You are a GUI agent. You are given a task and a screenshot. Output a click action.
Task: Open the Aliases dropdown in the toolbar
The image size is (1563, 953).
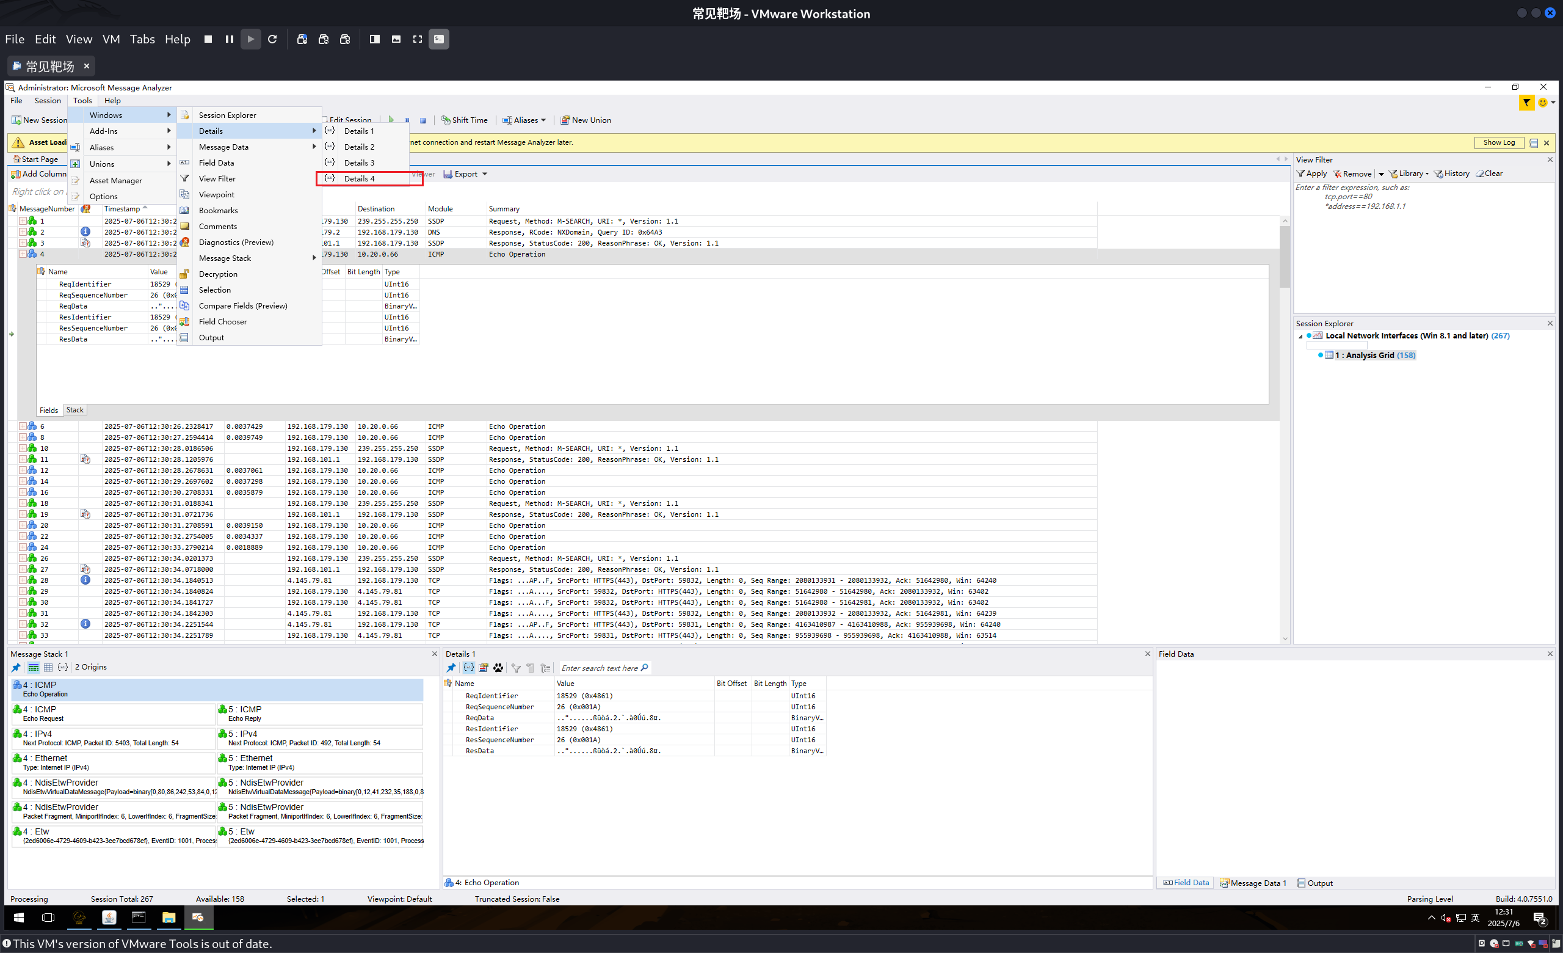[524, 120]
